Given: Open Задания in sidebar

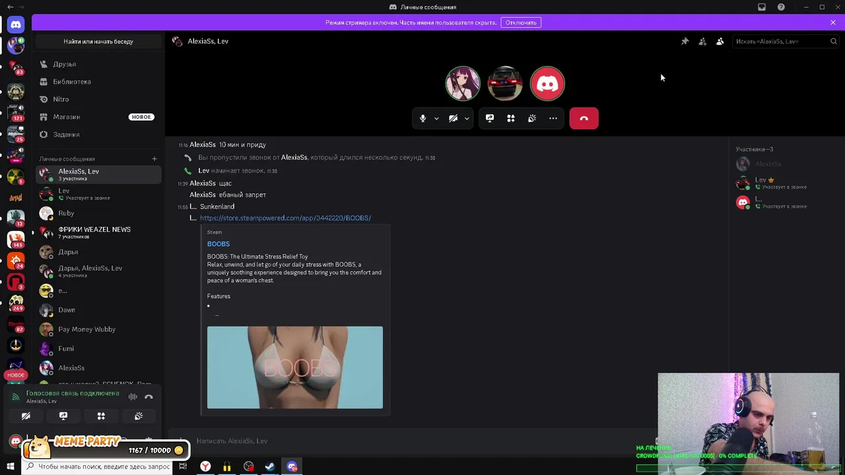Looking at the screenshot, I should click(x=98, y=135).
